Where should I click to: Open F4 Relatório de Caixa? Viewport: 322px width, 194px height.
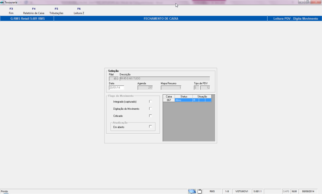(x=34, y=11)
